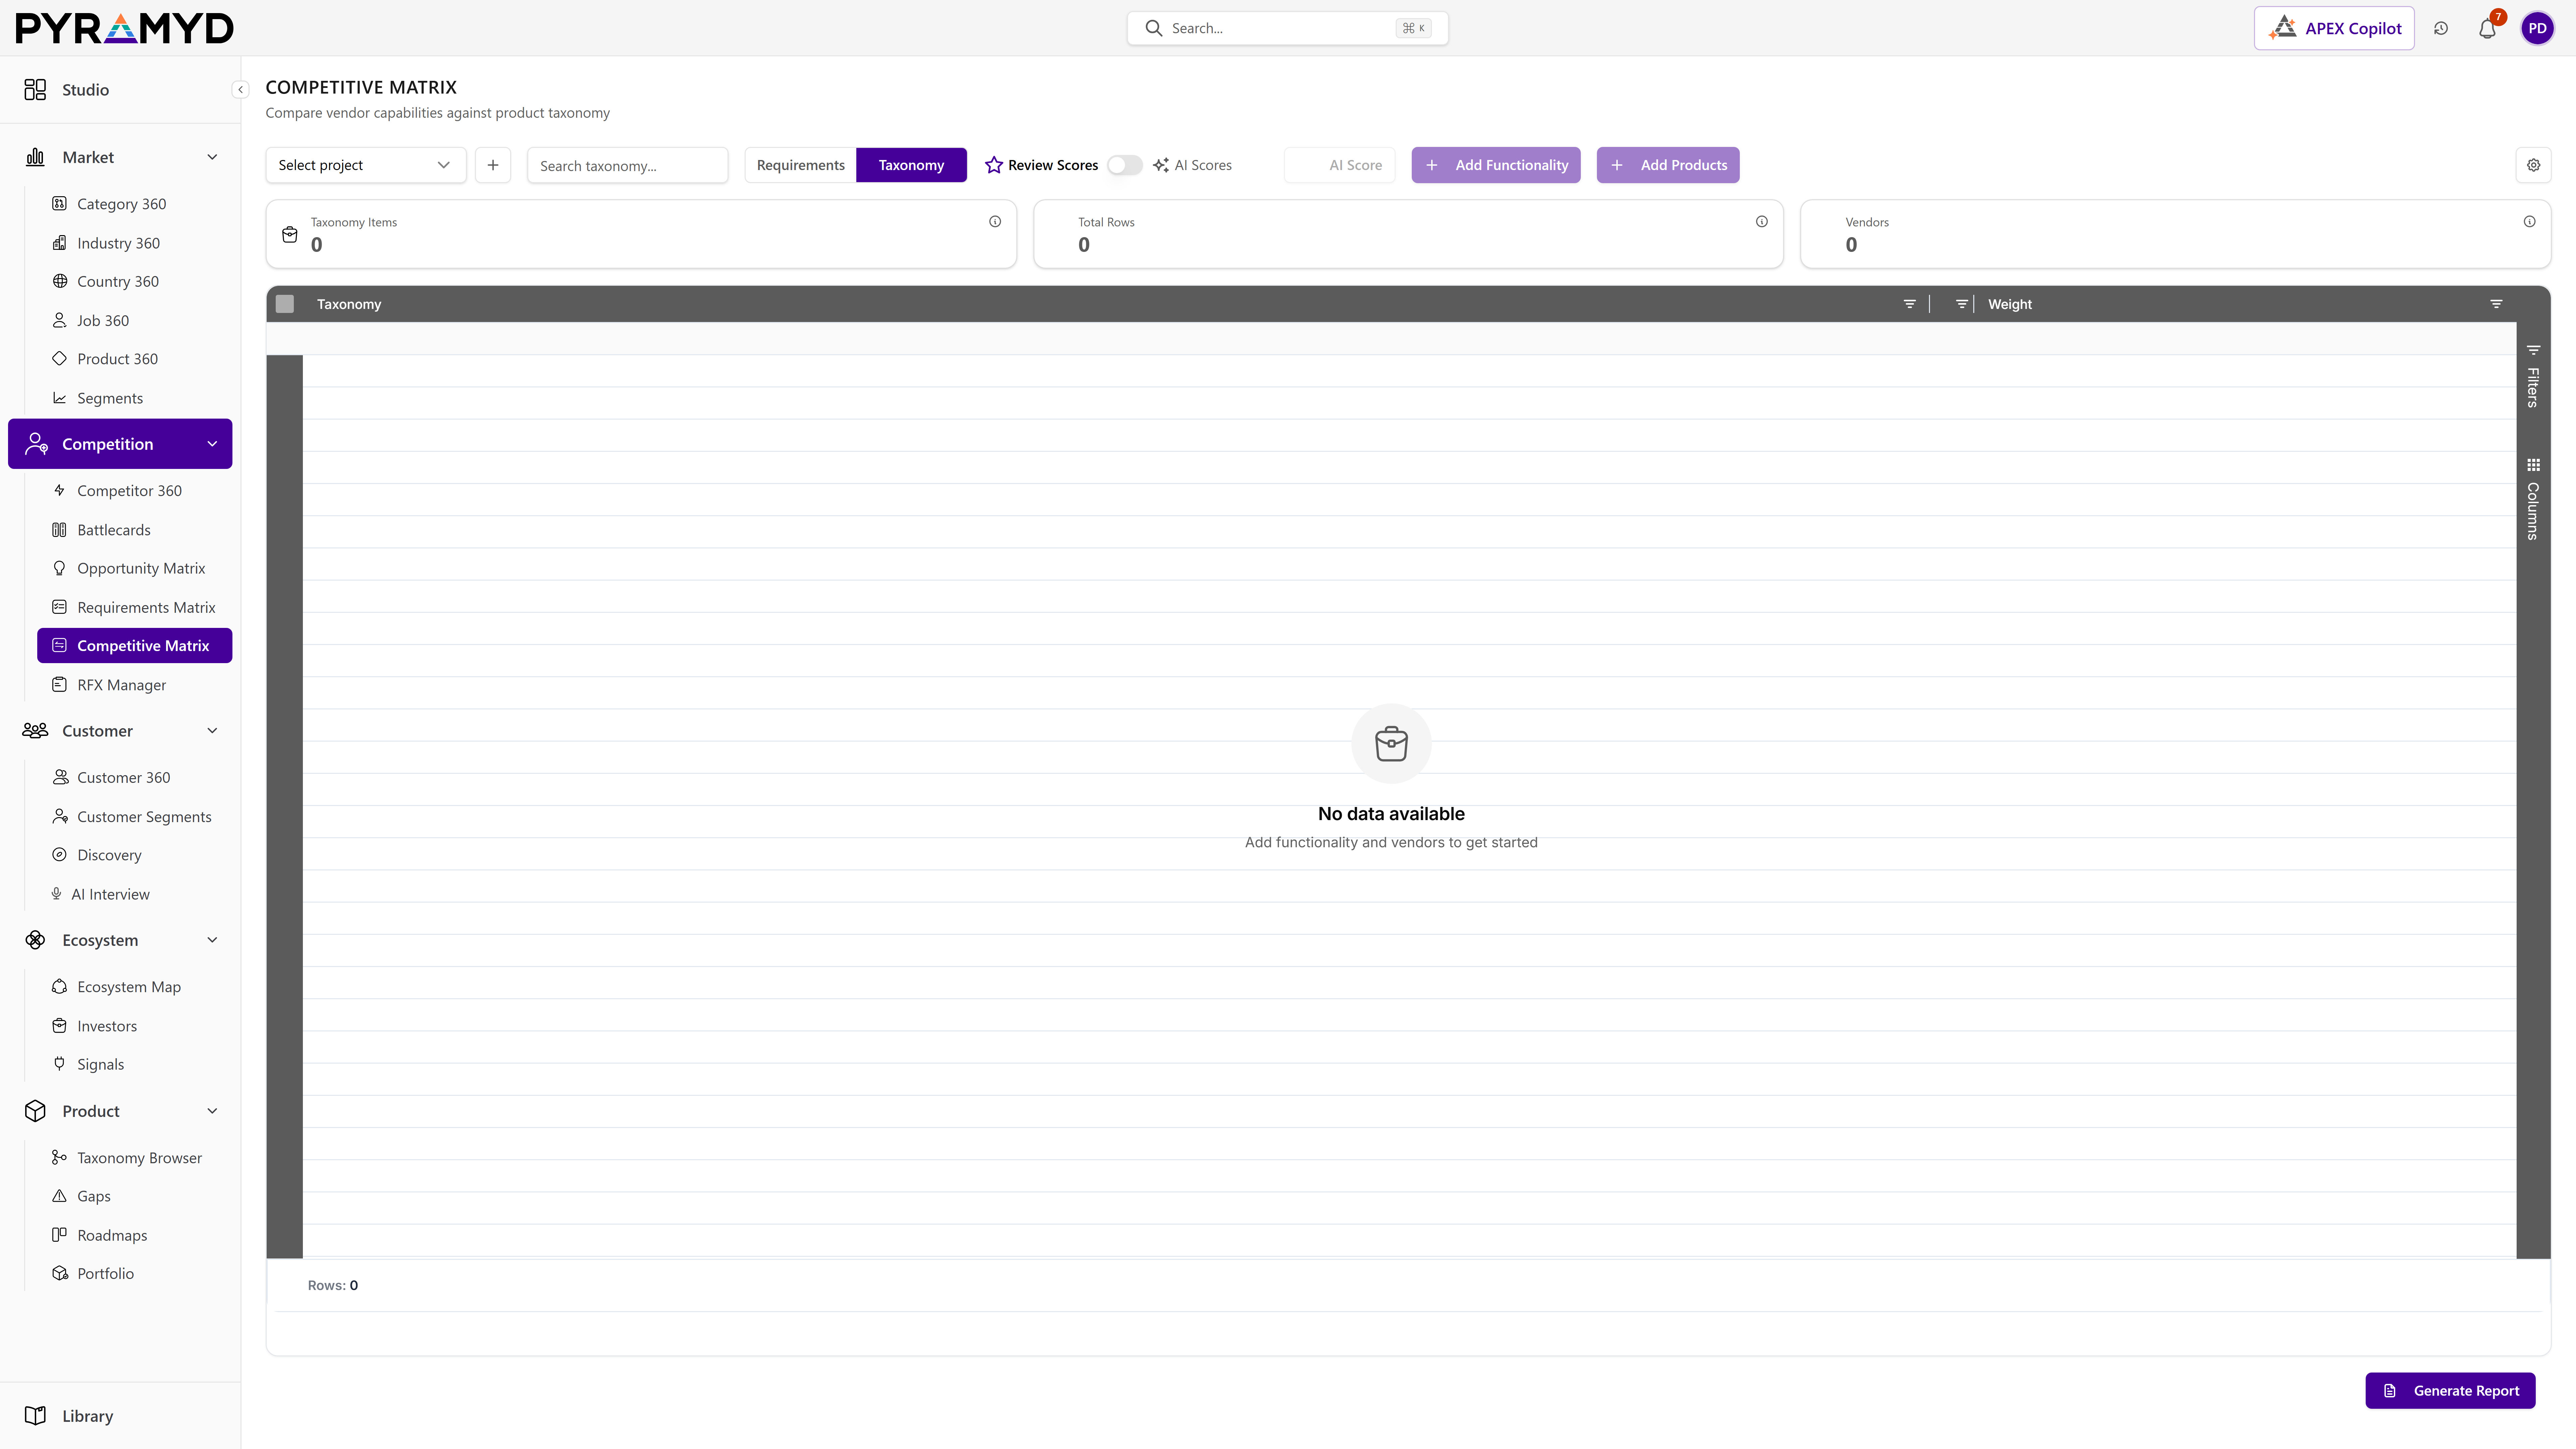This screenshot has height=1449, width=2576.
Task: Click Add Functionality button
Action: (x=1496, y=165)
